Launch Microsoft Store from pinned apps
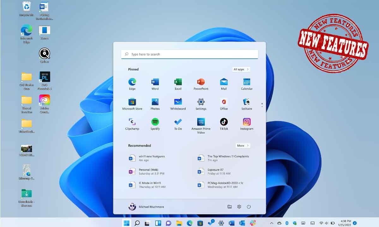Image resolution: width=379 pixels, height=227 pixels. coord(132,104)
